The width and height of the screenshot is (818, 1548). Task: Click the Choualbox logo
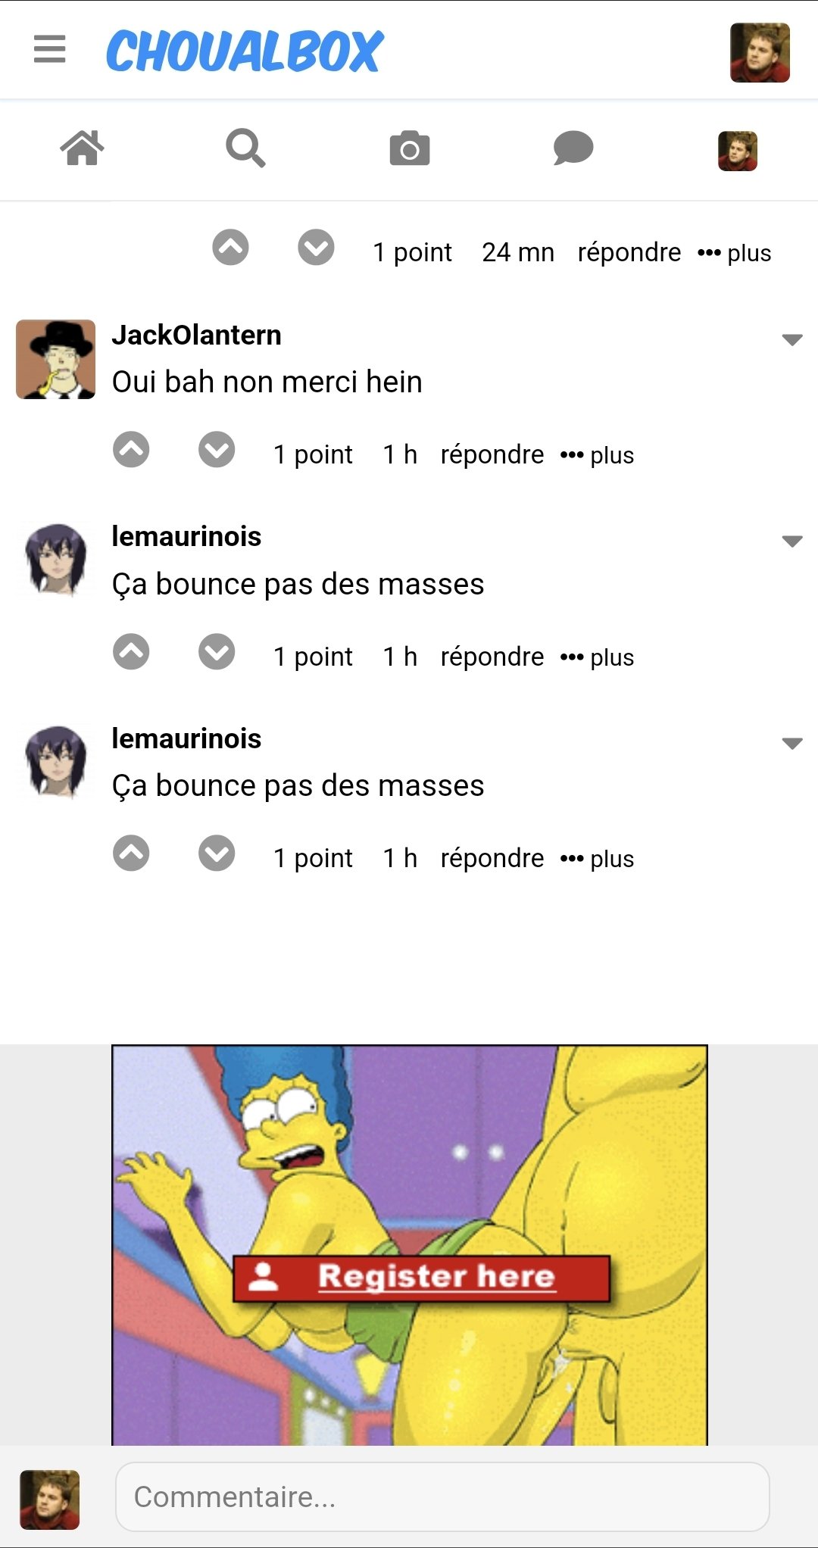coord(245,51)
